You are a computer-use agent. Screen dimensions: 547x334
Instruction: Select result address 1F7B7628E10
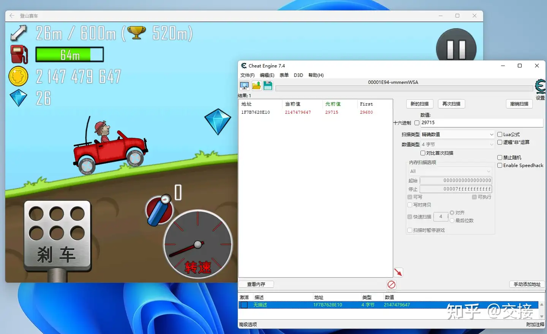click(x=256, y=112)
